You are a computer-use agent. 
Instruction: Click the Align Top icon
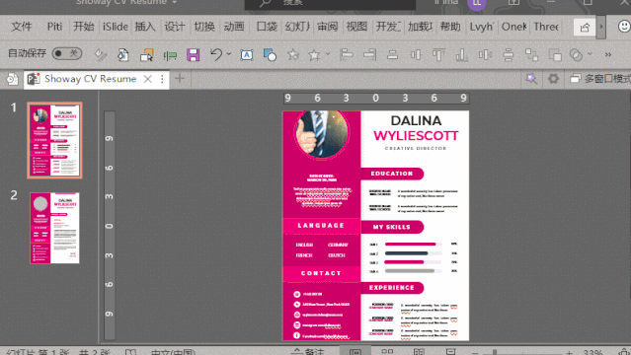pyautogui.click(x=438, y=54)
